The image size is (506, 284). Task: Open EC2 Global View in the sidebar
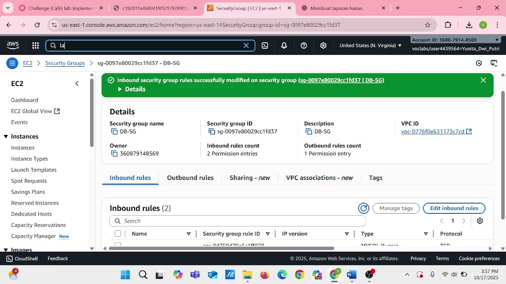35,111
